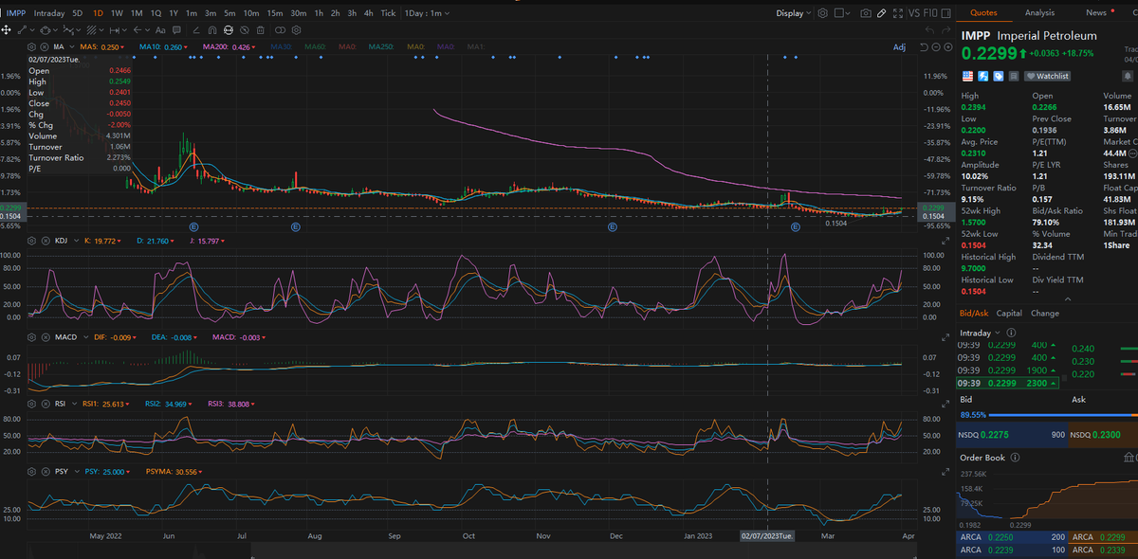Select the Change tab
The width and height of the screenshot is (1138, 559).
[x=1045, y=313]
